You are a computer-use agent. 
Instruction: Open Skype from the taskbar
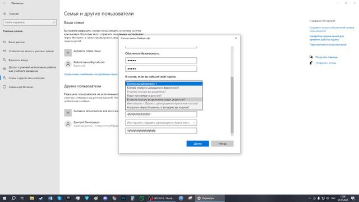tap(59, 198)
